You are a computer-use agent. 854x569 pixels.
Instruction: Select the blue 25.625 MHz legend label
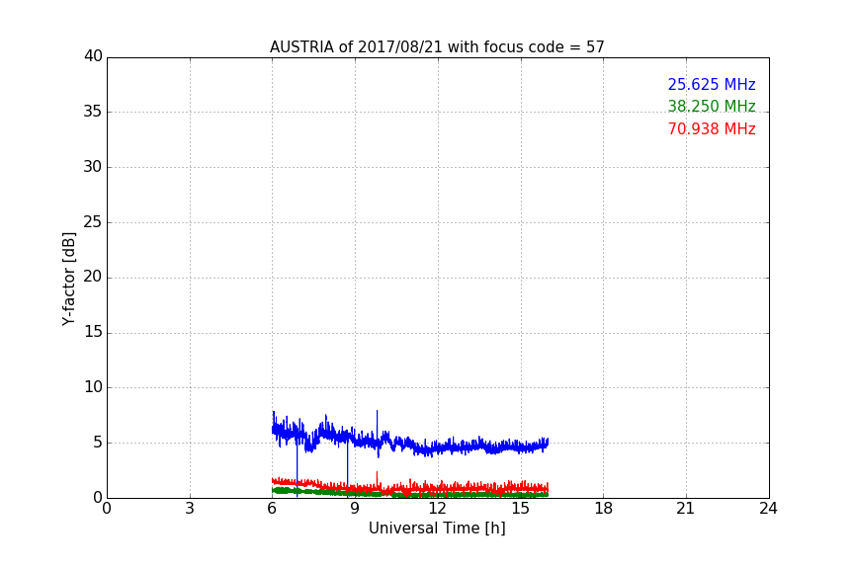712,84
